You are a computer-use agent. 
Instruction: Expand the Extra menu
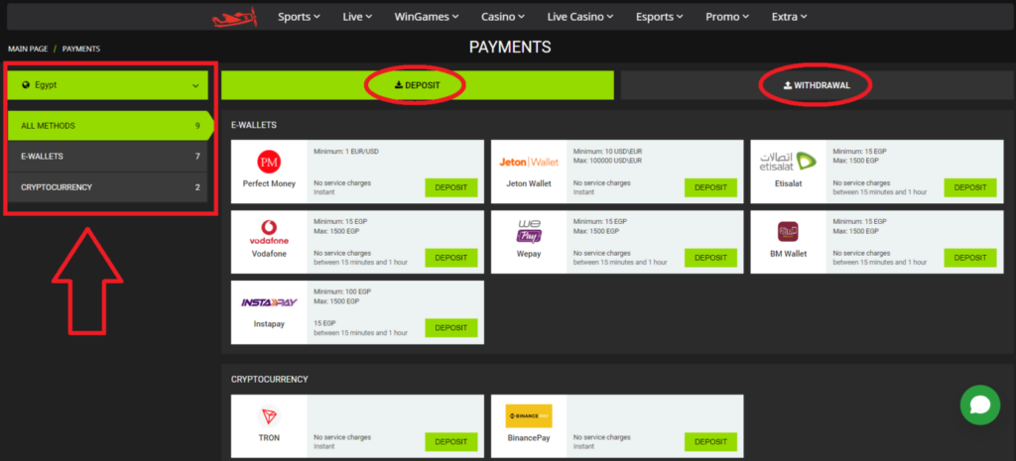[x=790, y=17]
